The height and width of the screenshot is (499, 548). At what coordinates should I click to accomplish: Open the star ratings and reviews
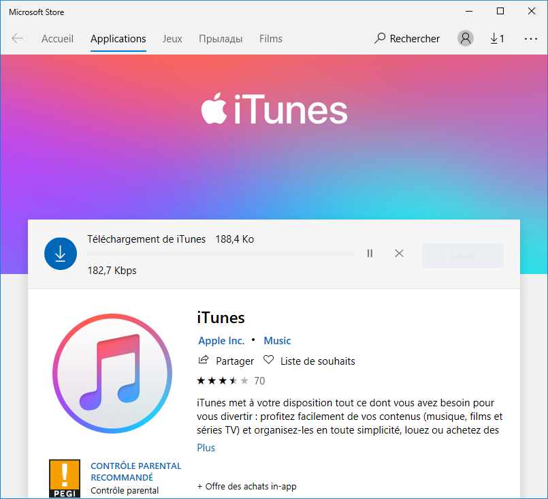(231, 380)
